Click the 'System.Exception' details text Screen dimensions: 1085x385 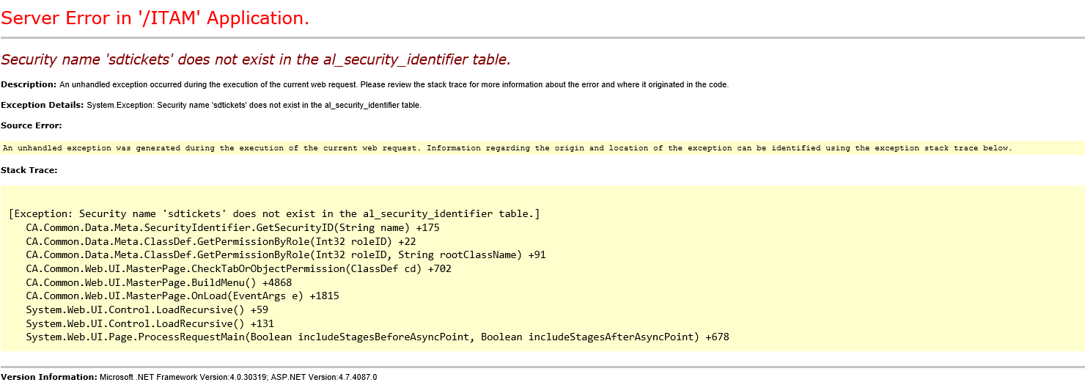click(x=254, y=105)
